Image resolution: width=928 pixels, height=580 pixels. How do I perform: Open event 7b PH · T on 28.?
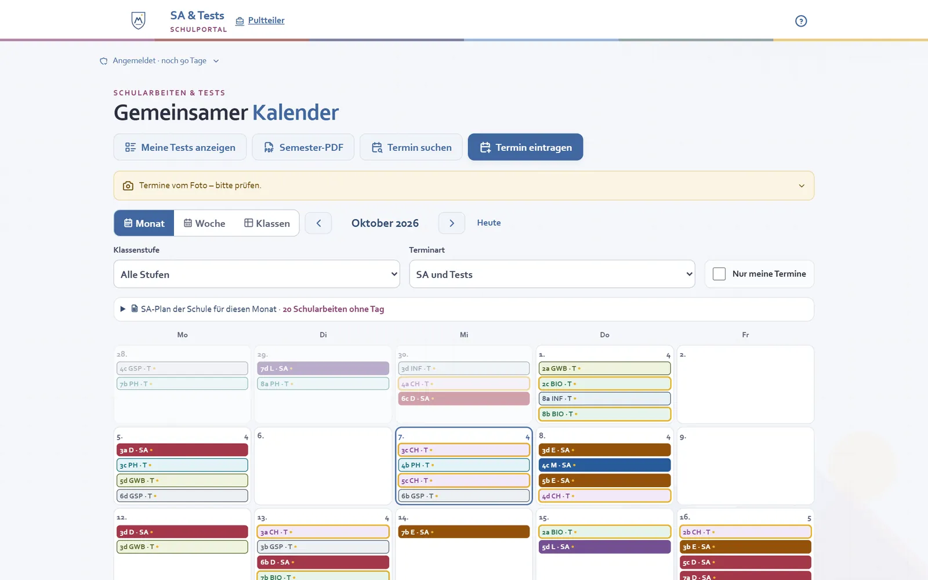182,384
